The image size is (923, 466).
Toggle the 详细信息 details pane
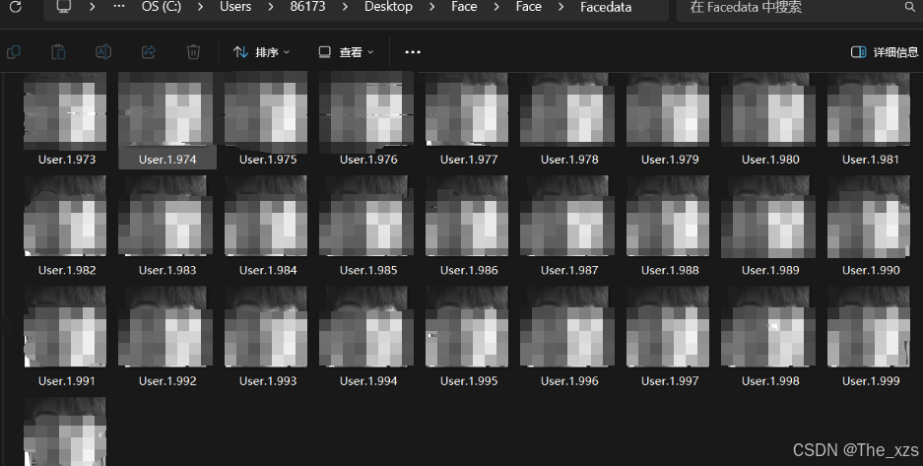pos(885,52)
